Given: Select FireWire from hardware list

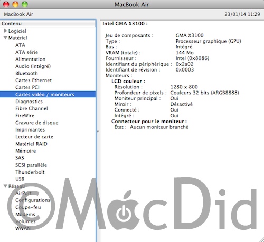Looking at the screenshot, I should click(x=25, y=116).
